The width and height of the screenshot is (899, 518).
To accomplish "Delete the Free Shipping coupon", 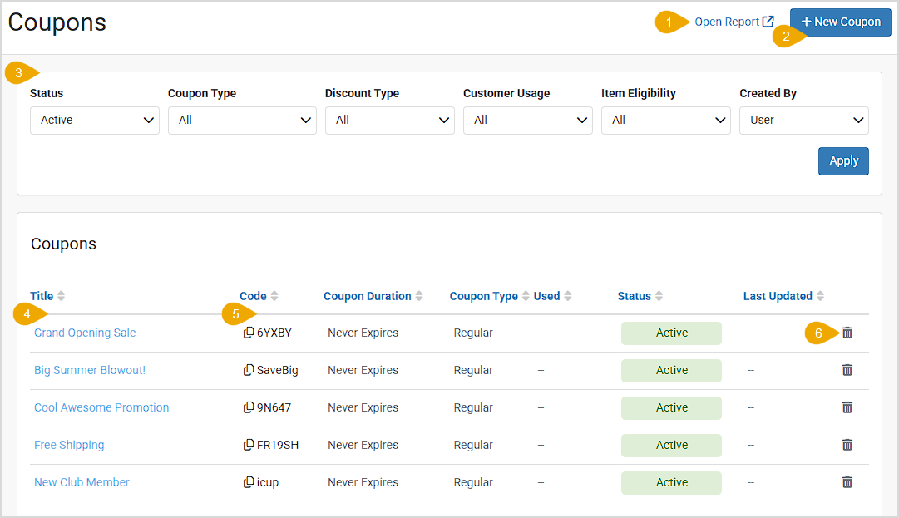I will pyautogui.click(x=847, y=445).
